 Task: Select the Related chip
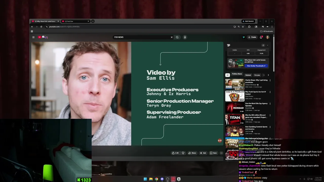pos(248,75)
